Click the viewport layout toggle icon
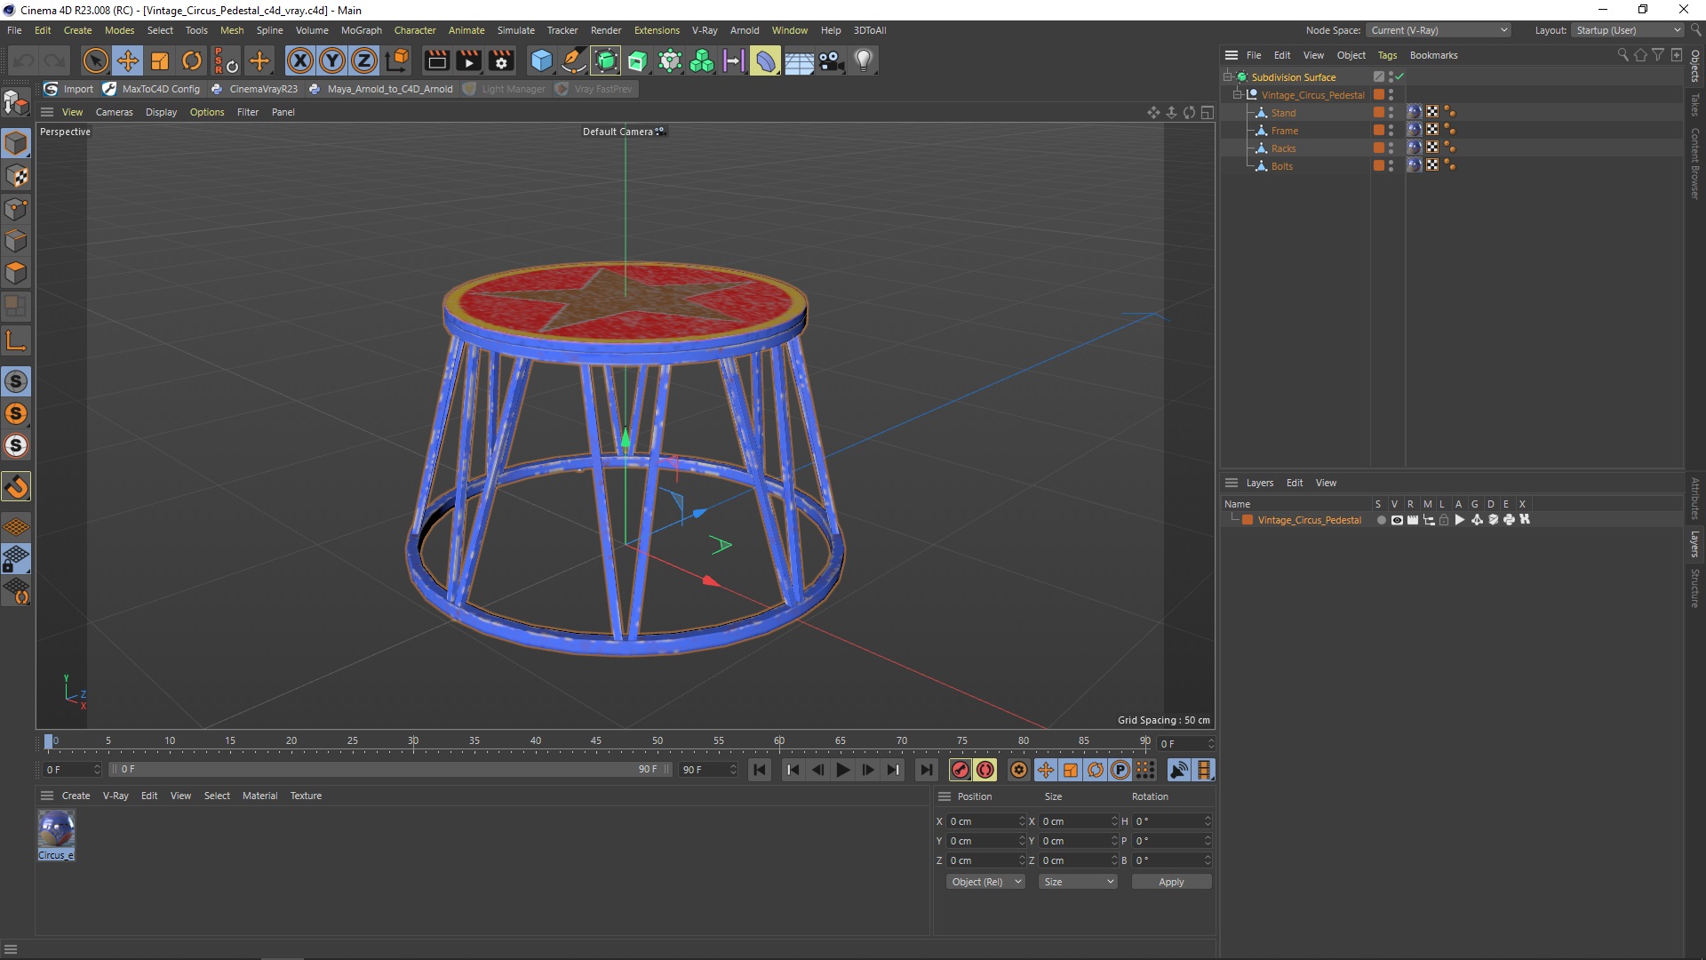Image resolution: width=1706 pixels, height=960 pixels. (x=1208, y=112)
